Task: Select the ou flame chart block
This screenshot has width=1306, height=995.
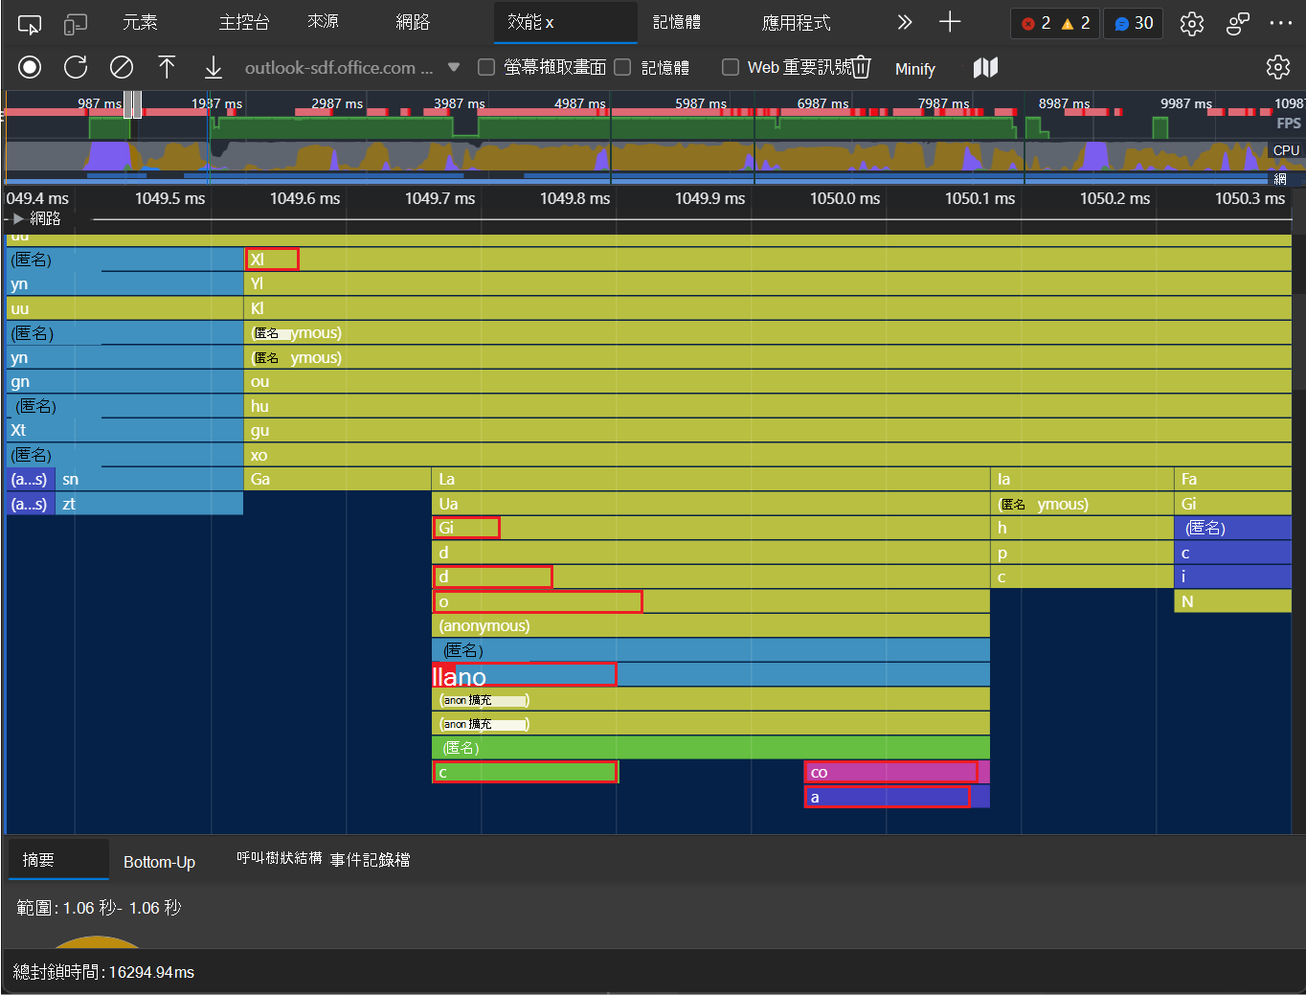Action: click(768, 381)
